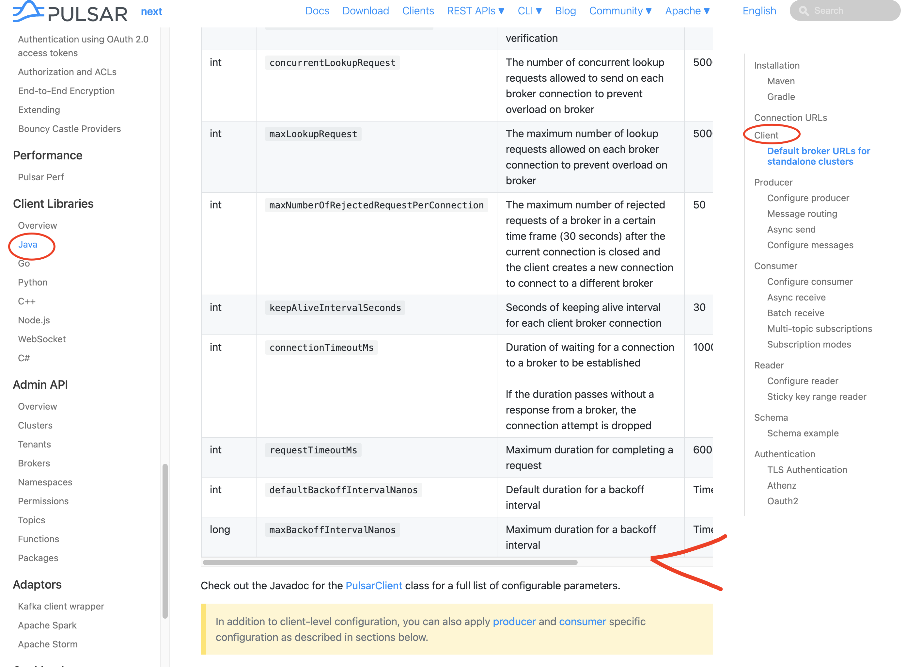
Task: Click the table's horizontal scrollbar
Action: [x=390, y=562]
